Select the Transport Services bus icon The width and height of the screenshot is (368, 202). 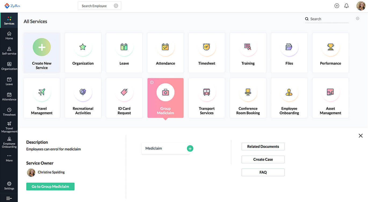pos(207,92)
